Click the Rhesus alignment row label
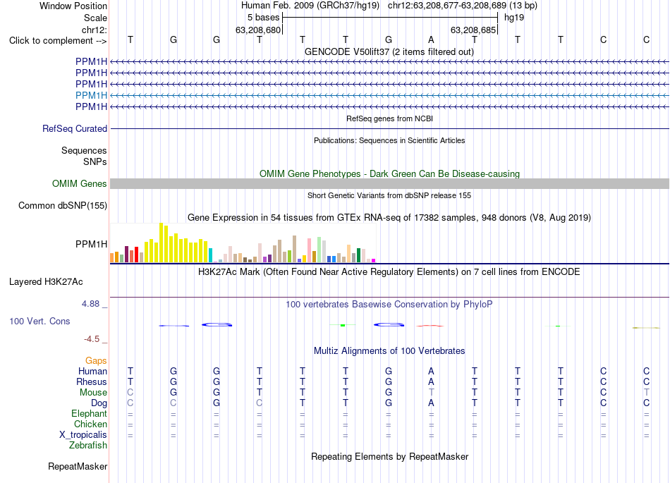This screenshot has width=670, height=483. (92, 381)
